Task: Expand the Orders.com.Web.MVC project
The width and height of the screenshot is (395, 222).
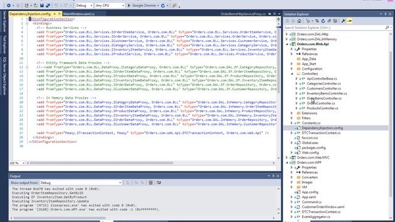Action: pyautogui.click(x=287, y=158)
